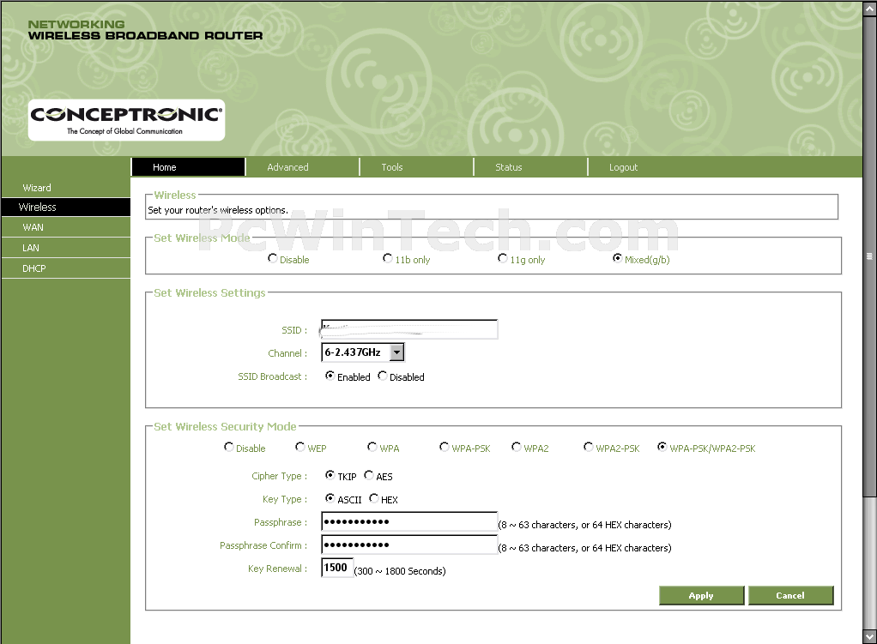This screenshot has height=644, width=877.
Task: Open the Status tab
Action: 508,167
